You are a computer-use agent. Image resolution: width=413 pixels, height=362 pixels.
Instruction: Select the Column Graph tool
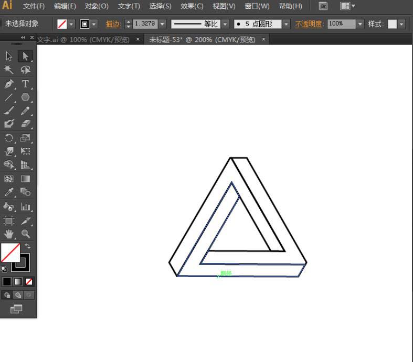[x=25, y=206]
